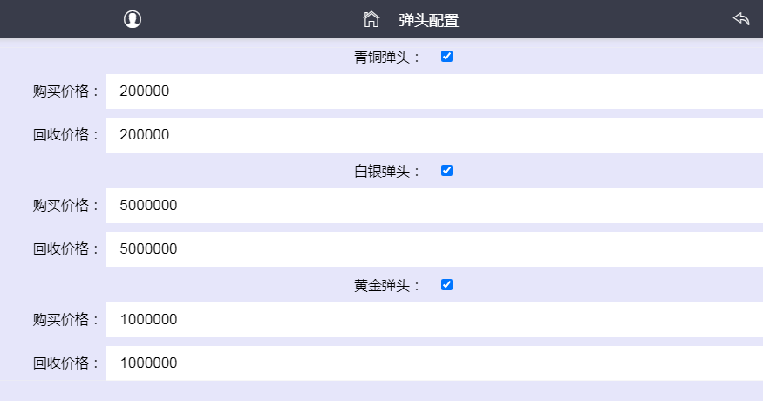
Task: Toggle the 青铜弹头 checkbox
Action: coord(446,57)
